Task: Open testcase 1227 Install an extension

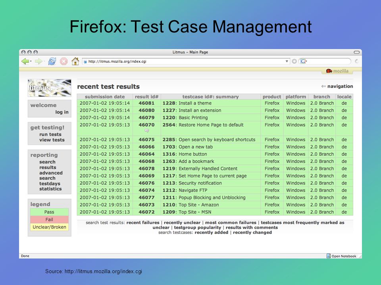Action: (192, 110)
